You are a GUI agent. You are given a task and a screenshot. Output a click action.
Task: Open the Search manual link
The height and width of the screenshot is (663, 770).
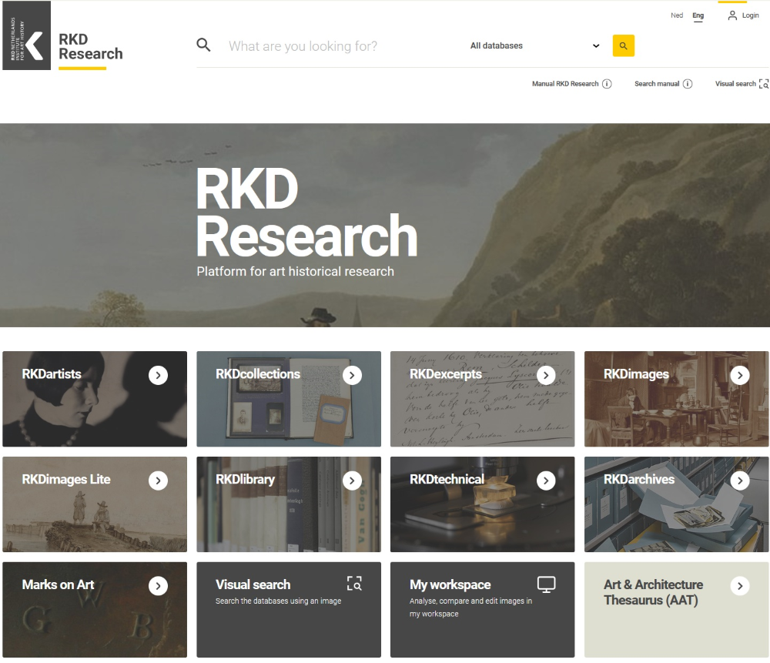657,84
